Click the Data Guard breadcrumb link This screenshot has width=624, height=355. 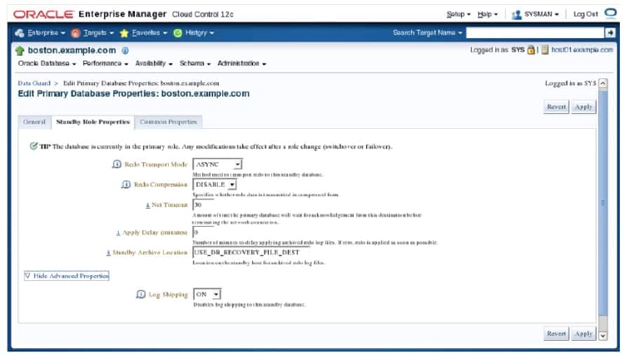34,83
